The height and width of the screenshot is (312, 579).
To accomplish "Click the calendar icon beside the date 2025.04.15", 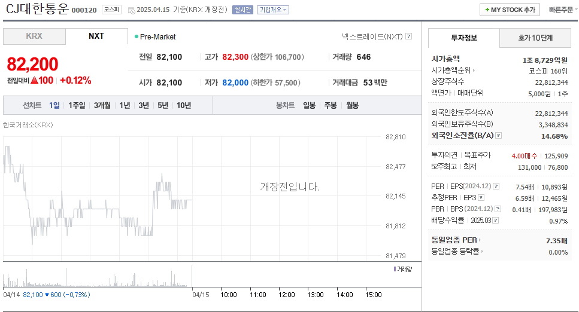I will 132,11.
